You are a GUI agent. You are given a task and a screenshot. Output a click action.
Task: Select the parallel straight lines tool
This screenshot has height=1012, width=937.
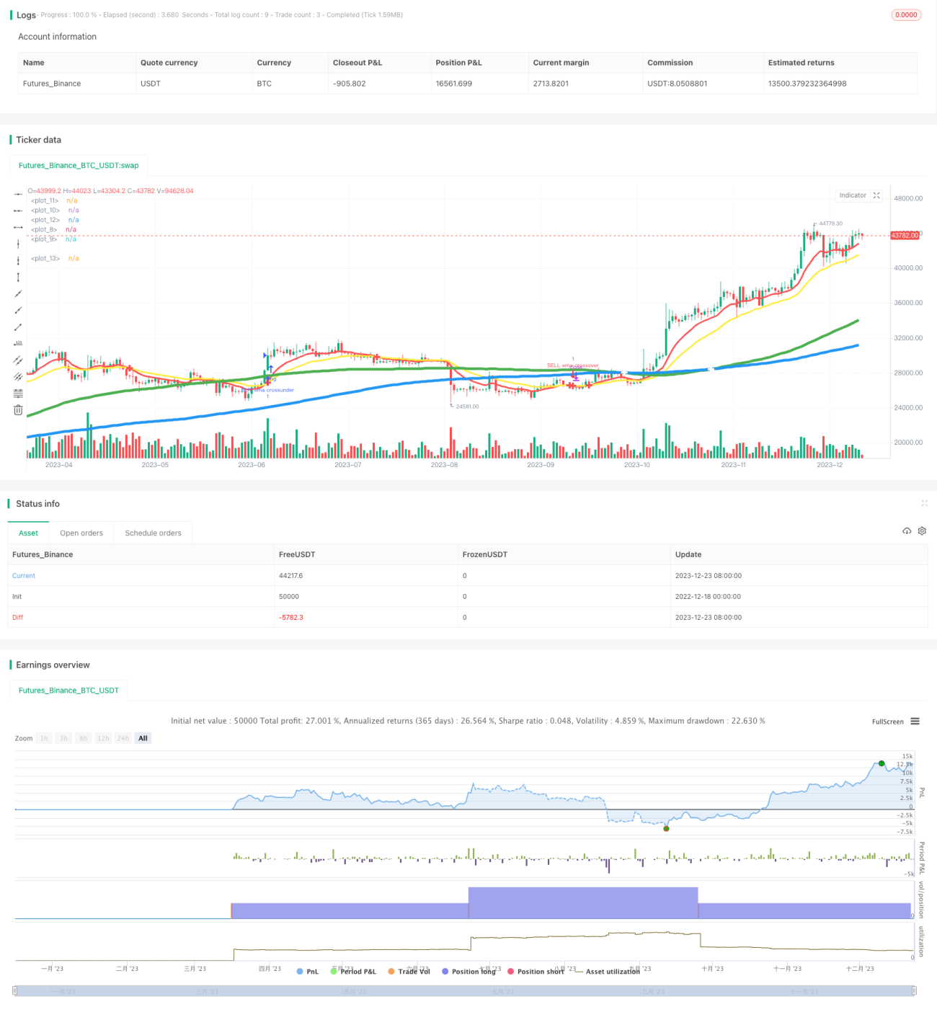[x=18, y=376]
